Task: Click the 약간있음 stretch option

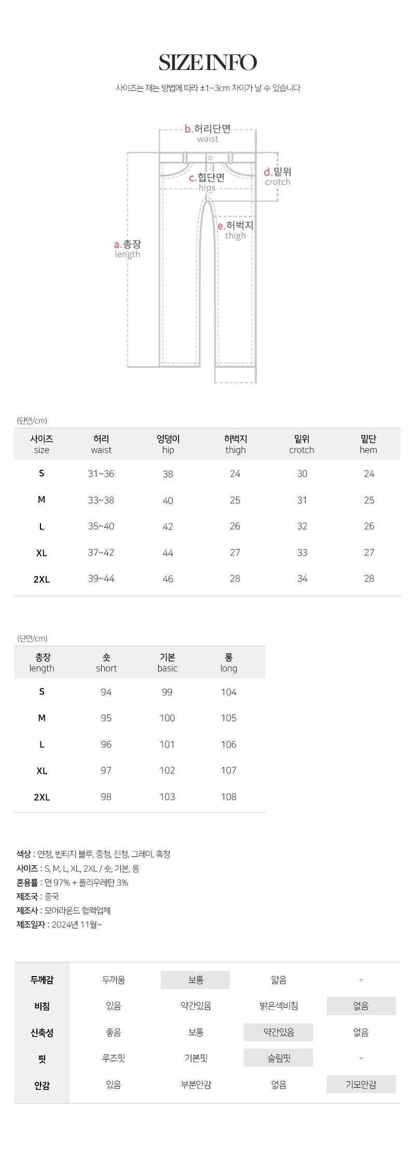Action: pyautogui.click(x=279, y=1032)
